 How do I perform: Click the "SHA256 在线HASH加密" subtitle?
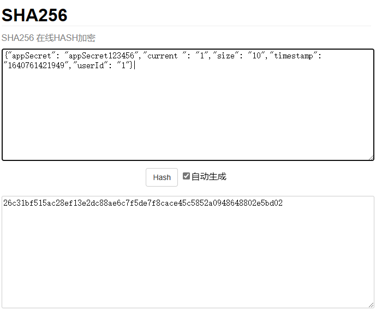point(49,38)
